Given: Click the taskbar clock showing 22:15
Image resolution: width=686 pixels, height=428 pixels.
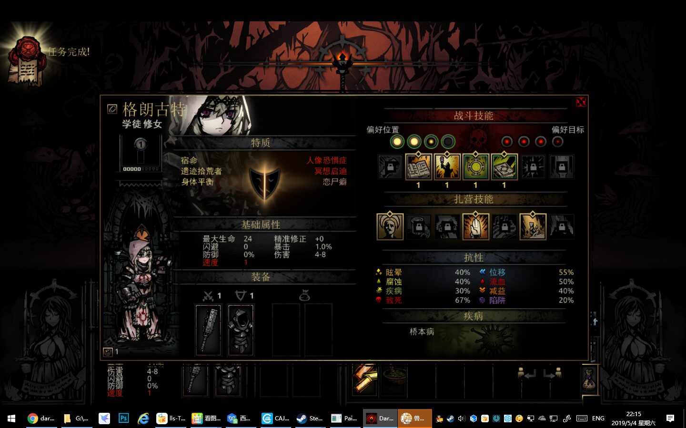Looking at the screenshot, I should (x=634, y=418).
